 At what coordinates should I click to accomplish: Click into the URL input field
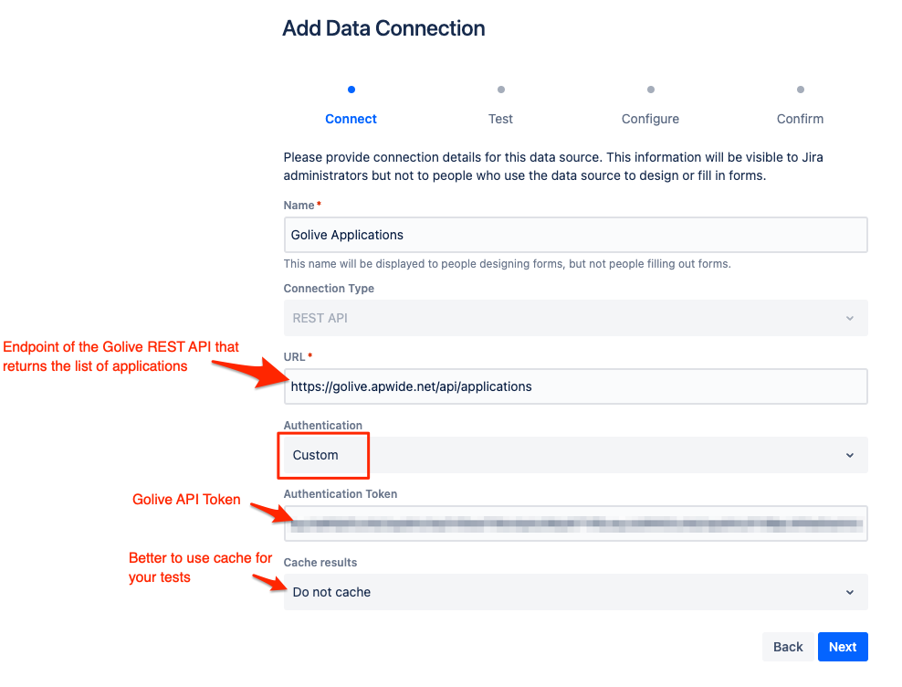click(x=575, y=386)
